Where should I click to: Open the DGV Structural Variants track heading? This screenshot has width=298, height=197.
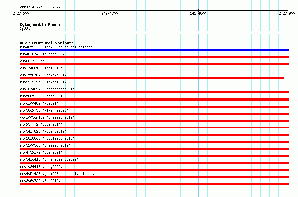tap(47, 43)
